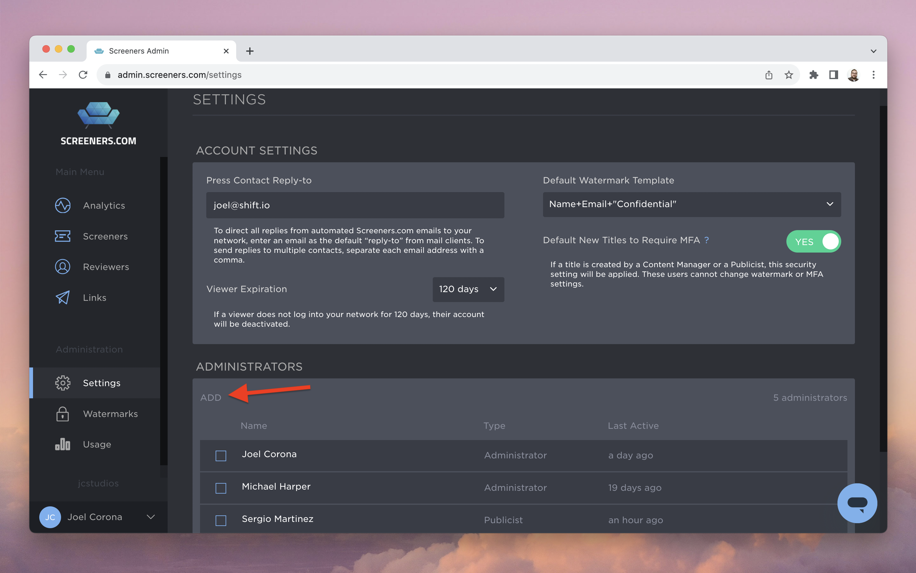916x573 pixels.
Task: Close the Screeners Admin tab
Action: pyautogui.click(x=226, y=51)
